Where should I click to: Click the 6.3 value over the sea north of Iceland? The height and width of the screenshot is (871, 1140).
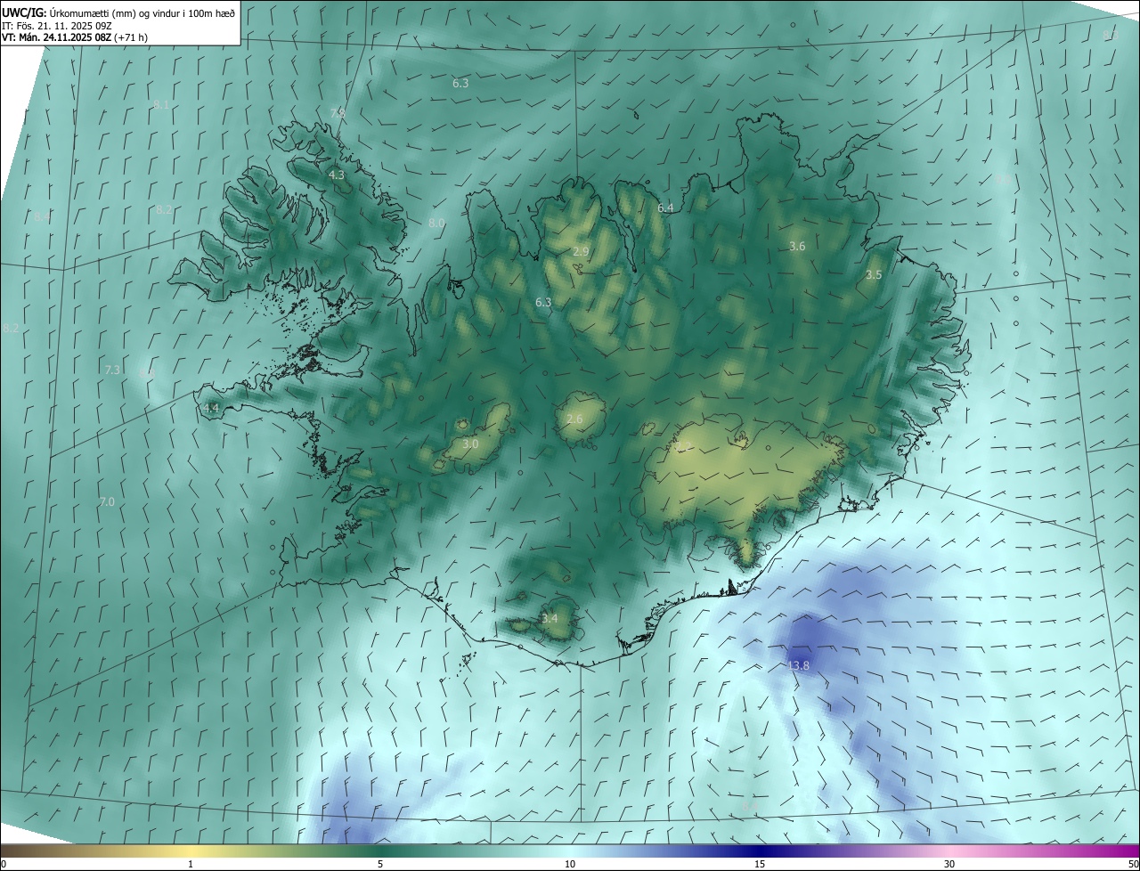(460, 83)
